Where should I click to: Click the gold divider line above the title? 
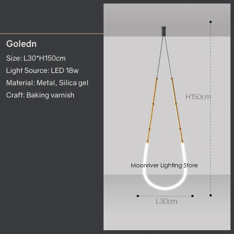(51, 34)
